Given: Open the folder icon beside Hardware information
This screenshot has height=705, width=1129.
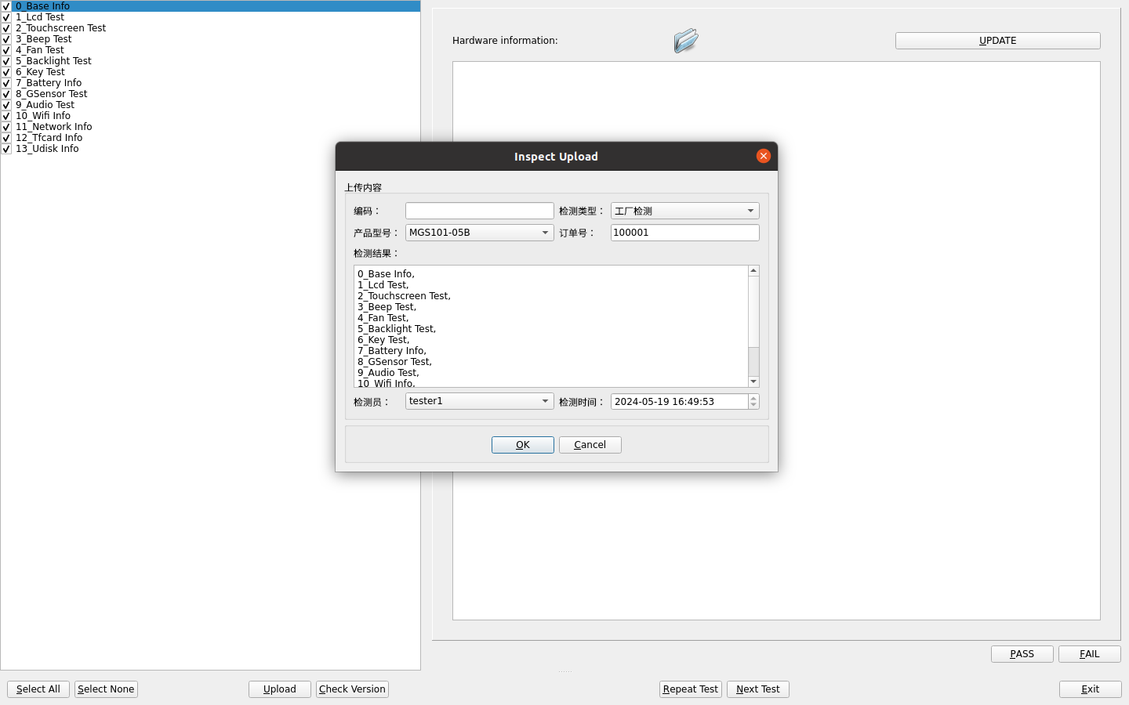Looking at the screenshot, I should pyautogui.click(x=686, y=40).
